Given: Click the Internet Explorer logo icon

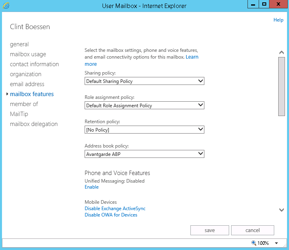Looking at the screenshot, I should (x=6, y=6).
